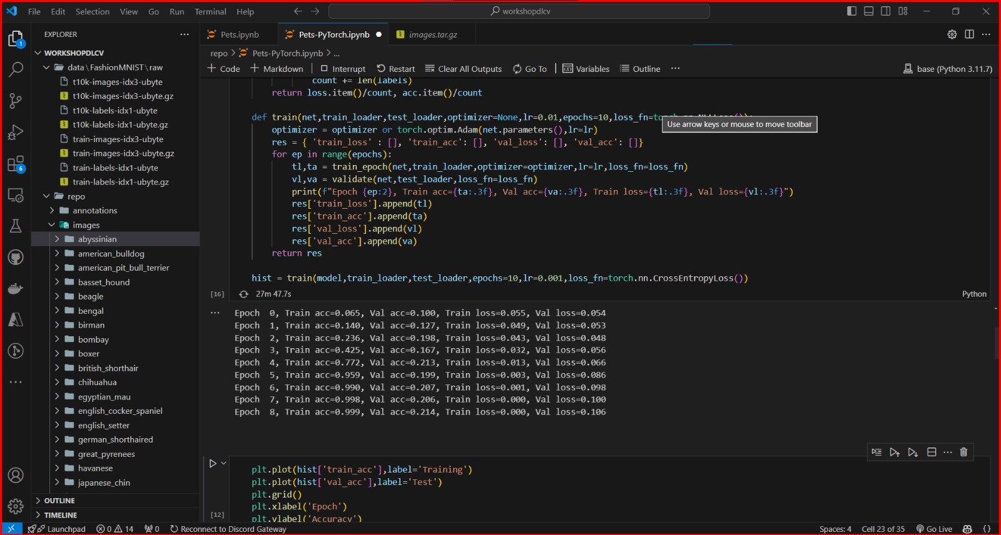Open the Extensions view
Viewport: 1001px width, 535px height.
coord(16,164)
